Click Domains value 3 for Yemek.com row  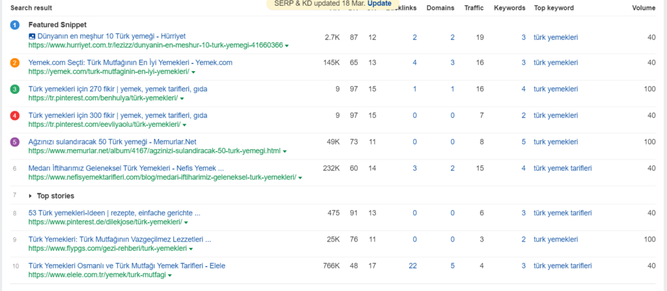[x=453, y=63]
